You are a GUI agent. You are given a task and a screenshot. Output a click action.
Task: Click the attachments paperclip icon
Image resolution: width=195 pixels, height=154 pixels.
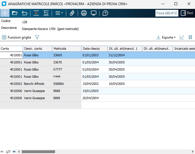72,13
